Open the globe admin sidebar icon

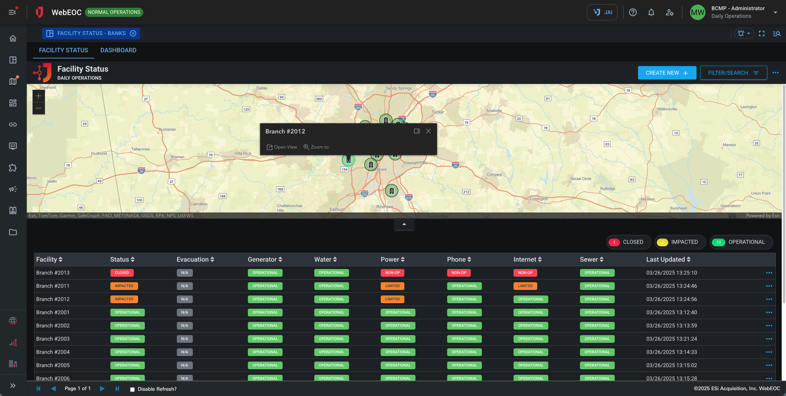[x=13, y=321]
